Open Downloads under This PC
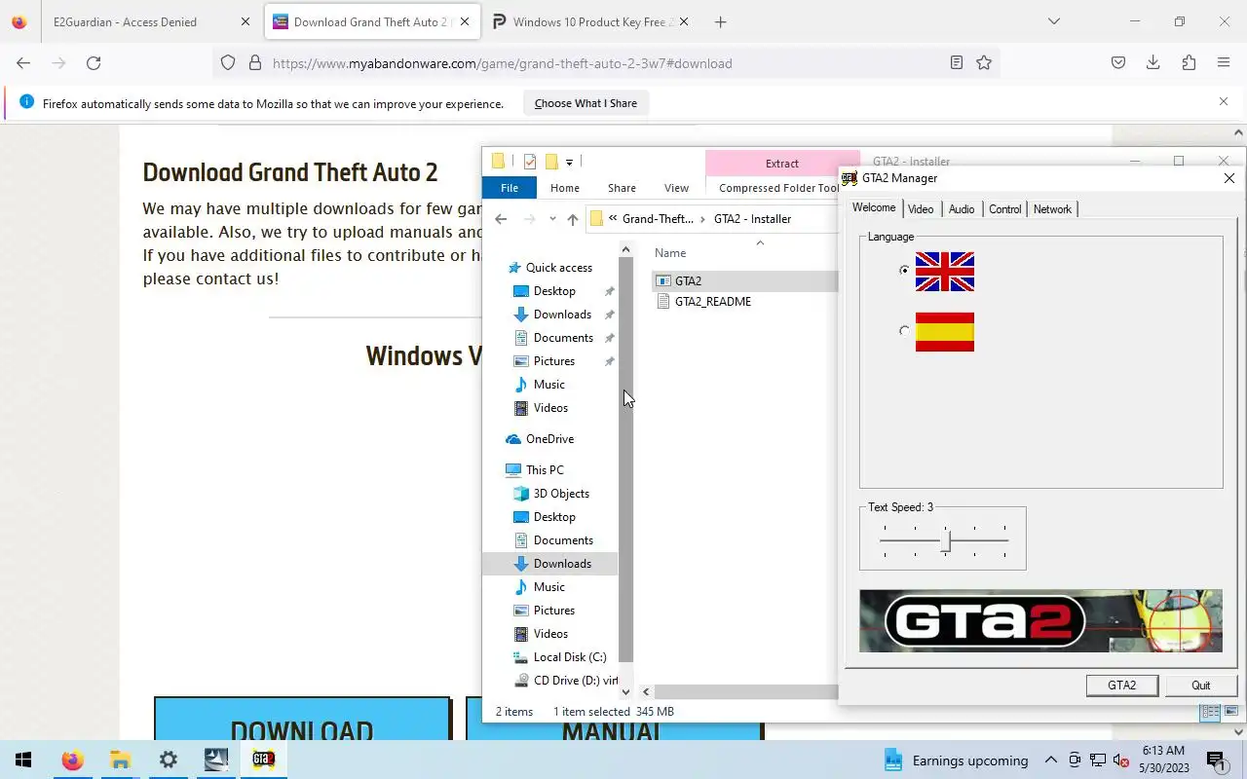Image resolution: width=1247 pixels, height=779 pixels. point(562,564)
